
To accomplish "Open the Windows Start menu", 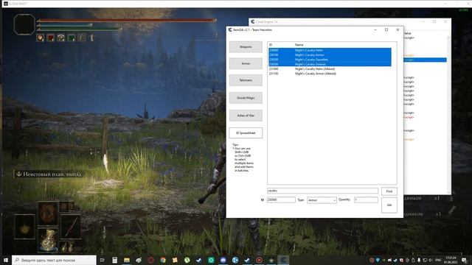I will click(x=6, y=260).
